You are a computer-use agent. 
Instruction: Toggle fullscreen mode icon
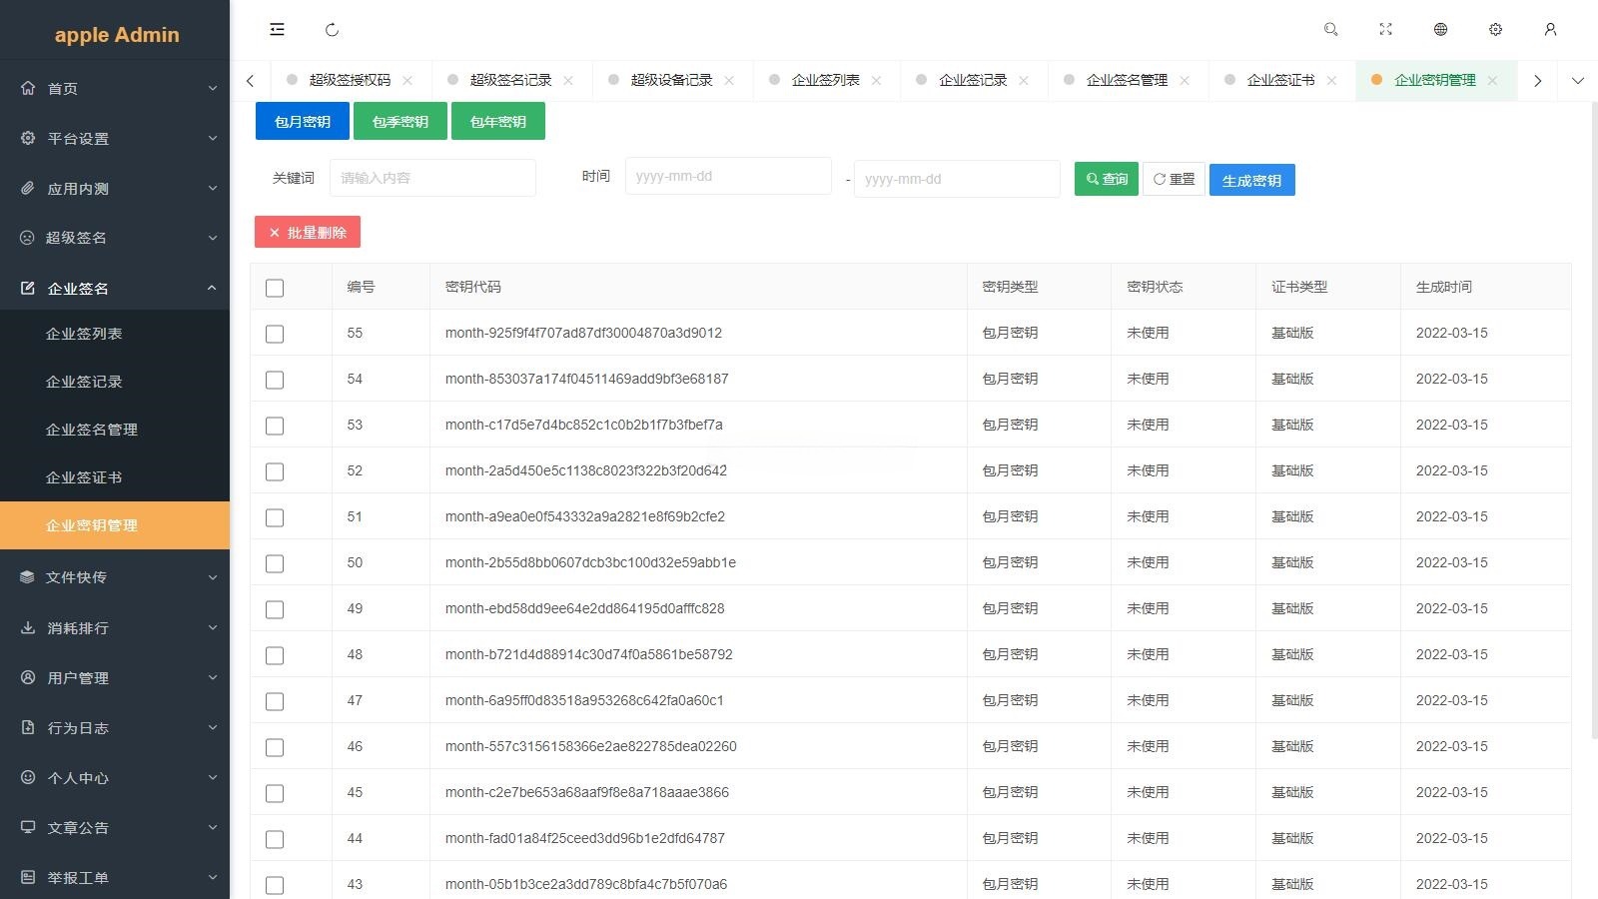click(x=1385, y=29)
